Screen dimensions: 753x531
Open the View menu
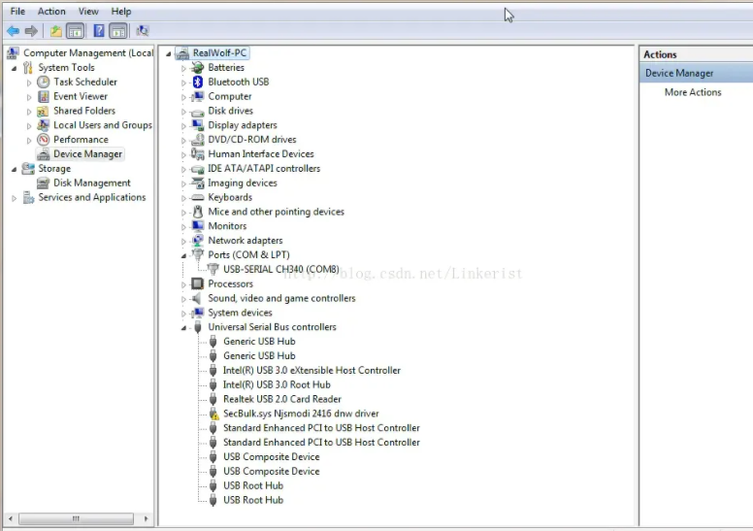click(88, 11)
